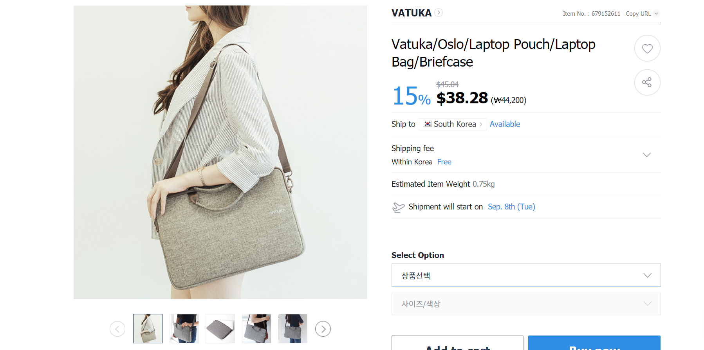The image size is (704, 350).
Task: Open the VATUKA brand link
Action: (411, 13)
